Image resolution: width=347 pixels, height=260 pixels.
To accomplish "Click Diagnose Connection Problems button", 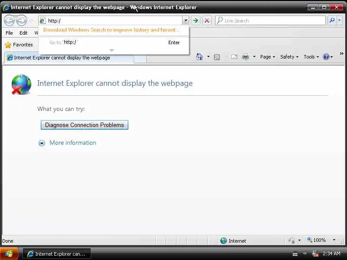I will point(84,125).
